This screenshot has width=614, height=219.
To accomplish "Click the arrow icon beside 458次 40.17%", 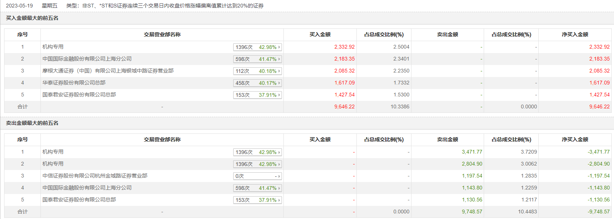I will pyautogui.click(x=279, y=83).
